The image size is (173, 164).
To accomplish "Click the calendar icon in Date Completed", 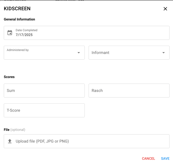I will (x=10, y=33).
